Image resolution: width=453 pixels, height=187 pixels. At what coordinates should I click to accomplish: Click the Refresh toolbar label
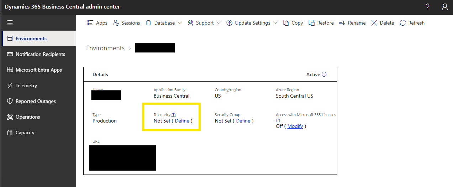(x=416, y=23)
